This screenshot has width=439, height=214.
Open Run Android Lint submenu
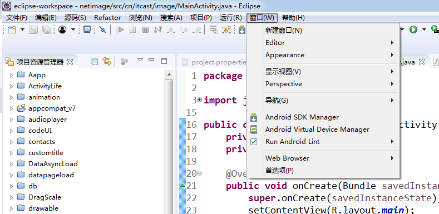point(323,142)
